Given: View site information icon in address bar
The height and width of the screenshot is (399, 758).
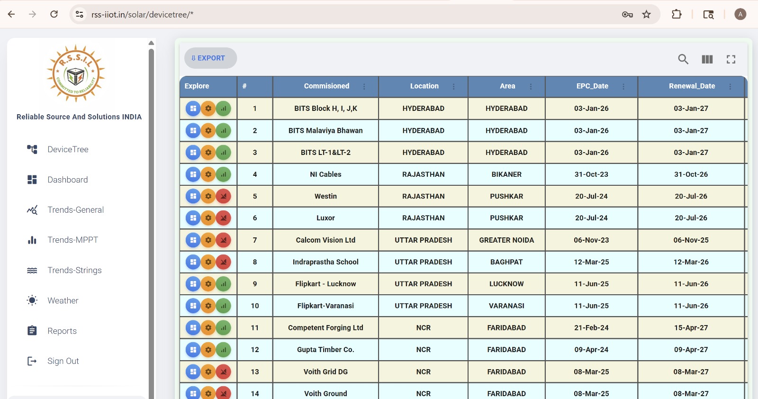Looking at the screenshot, I should (80, 14).
